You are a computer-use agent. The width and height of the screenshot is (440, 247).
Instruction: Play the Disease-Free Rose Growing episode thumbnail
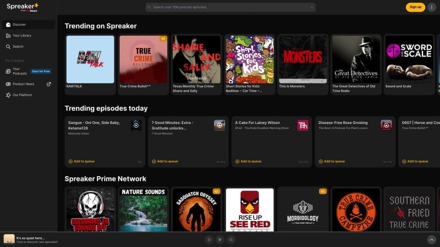tap(386, 125)
